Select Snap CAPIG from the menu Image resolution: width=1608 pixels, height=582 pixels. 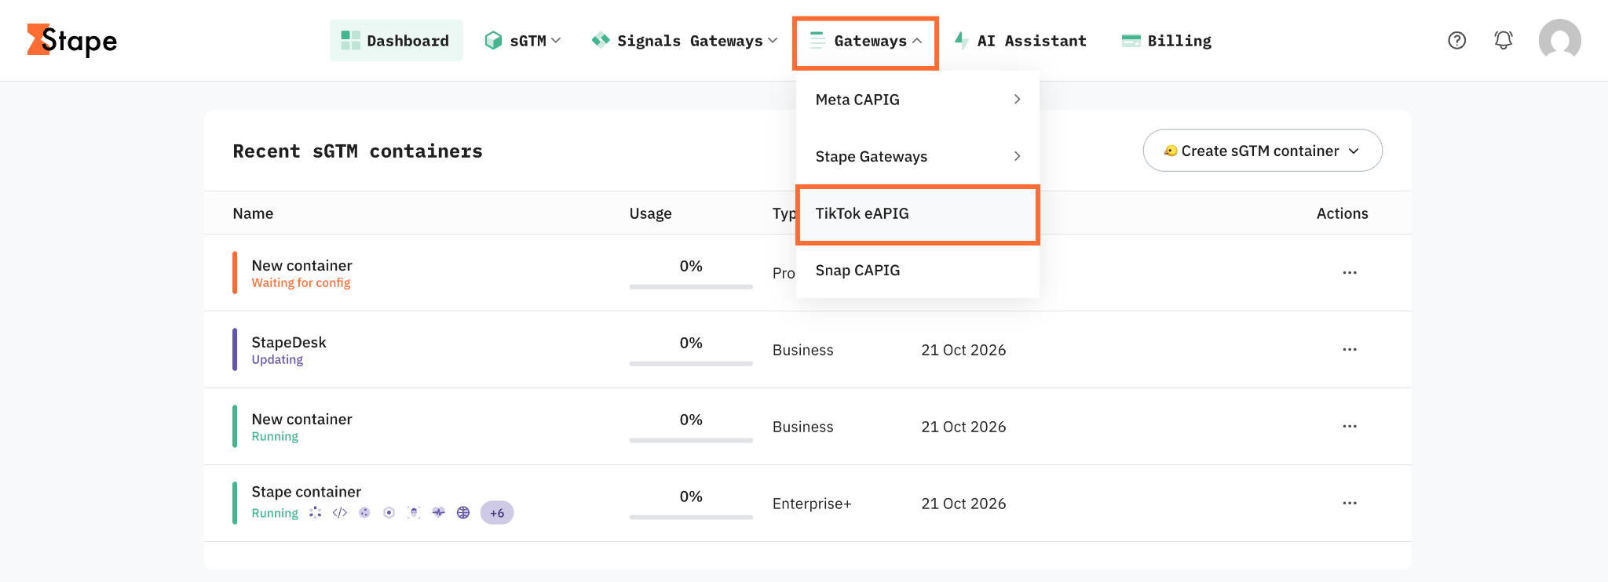918,271
